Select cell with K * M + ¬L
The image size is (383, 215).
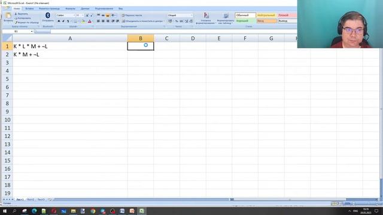point(70,54)
